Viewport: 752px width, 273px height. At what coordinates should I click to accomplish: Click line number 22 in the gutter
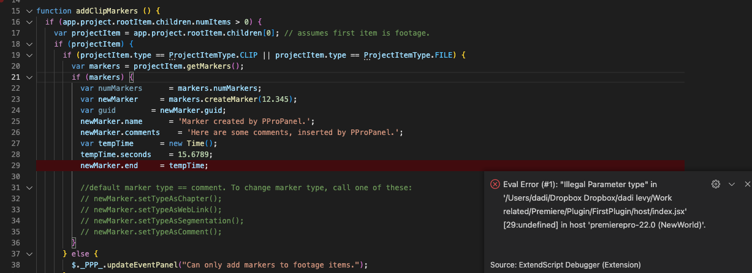(16, 88)
